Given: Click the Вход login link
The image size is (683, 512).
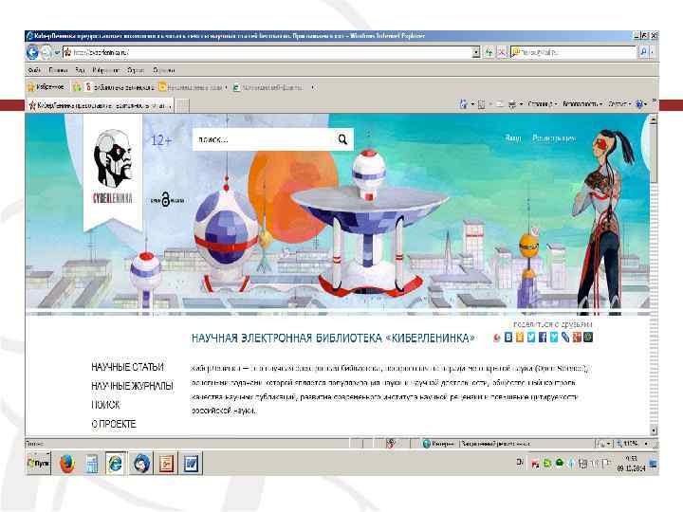Looking at the screenshot, I should point(512,138).
